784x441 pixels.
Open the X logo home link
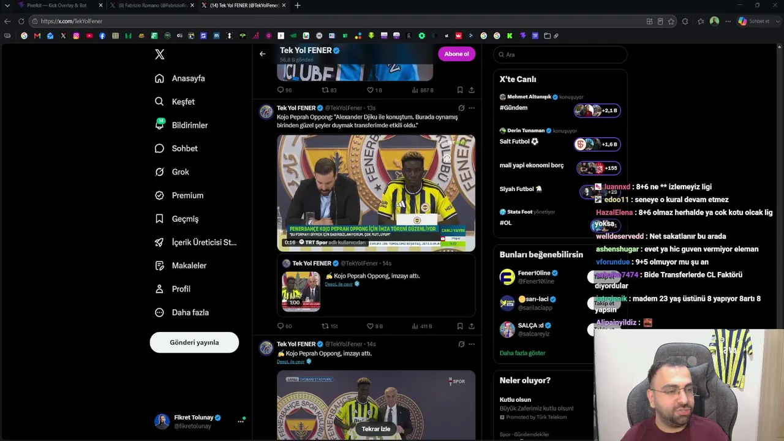coord(160,55)
